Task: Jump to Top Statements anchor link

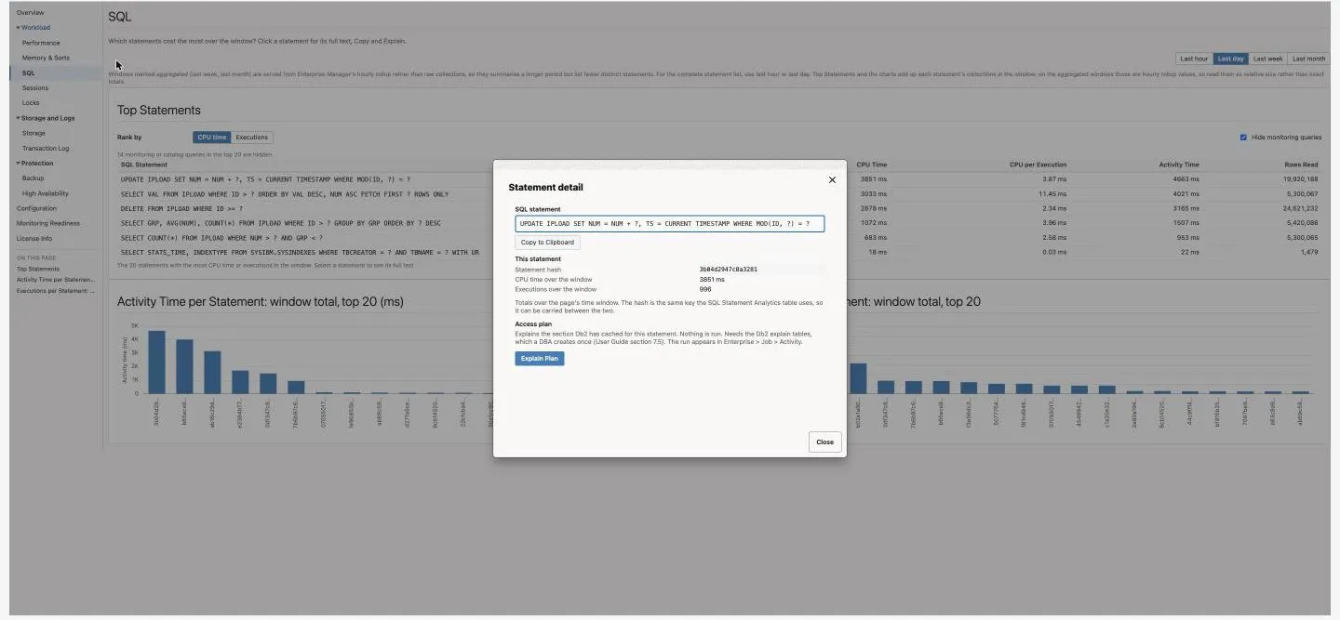Action: (x=37, y=269)
